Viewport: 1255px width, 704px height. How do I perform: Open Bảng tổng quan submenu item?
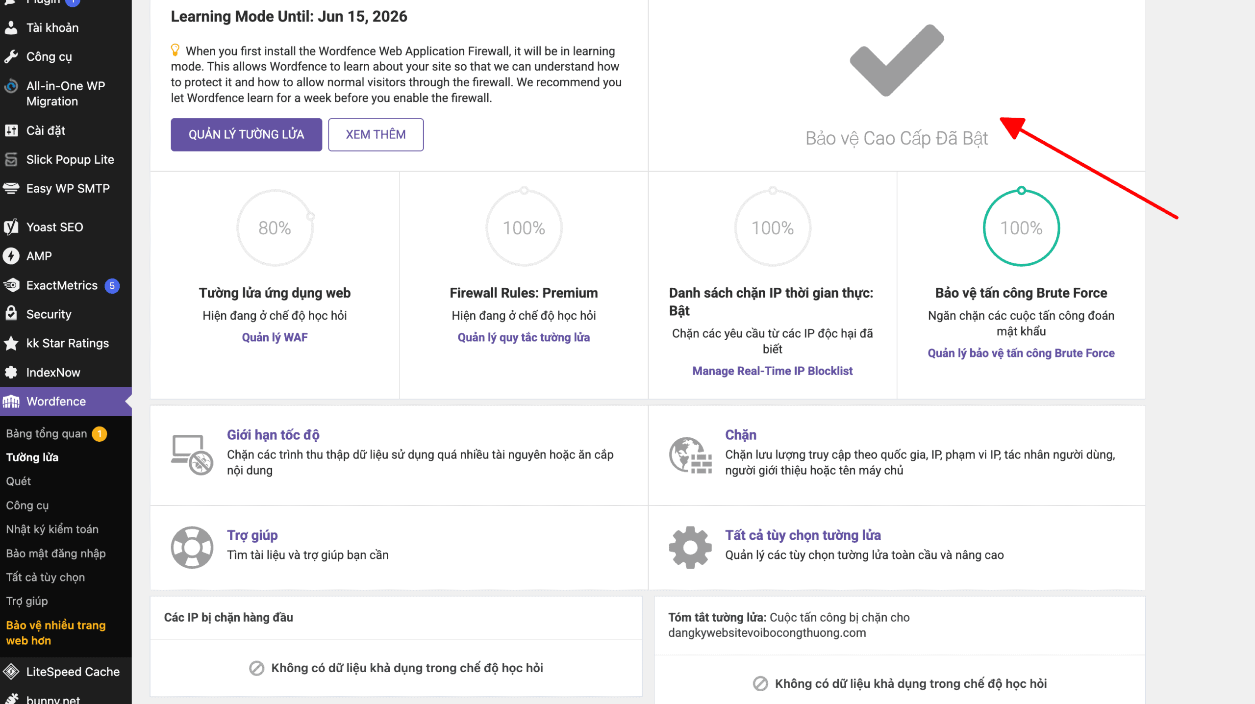[x=46, y=433]
